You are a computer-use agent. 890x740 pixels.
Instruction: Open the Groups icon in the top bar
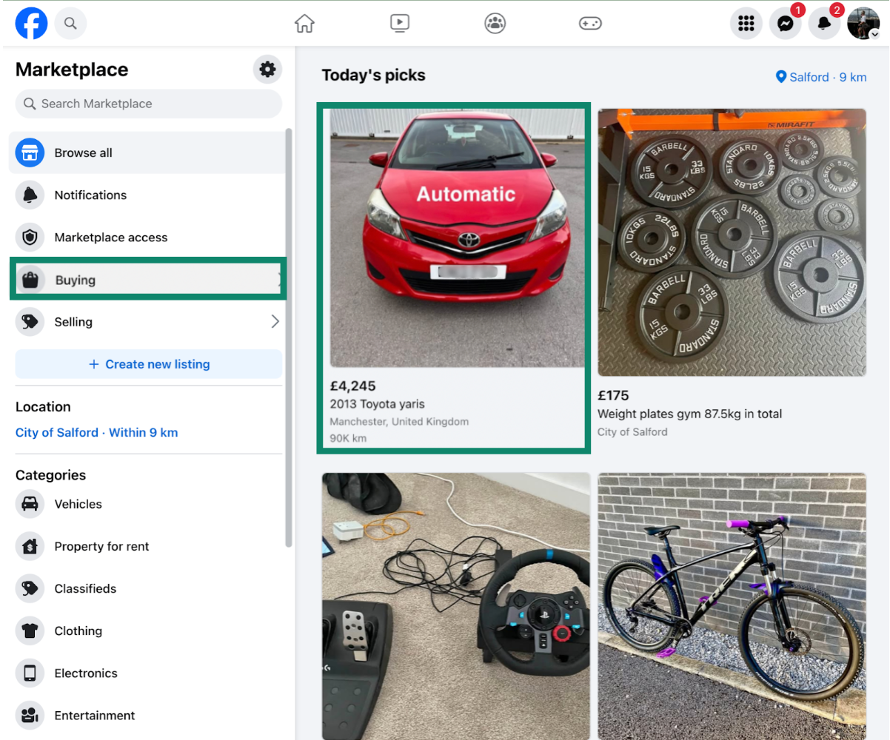[x=495, y=23]
